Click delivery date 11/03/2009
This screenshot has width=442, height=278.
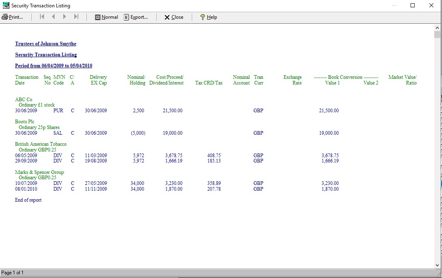click(96, 156)
